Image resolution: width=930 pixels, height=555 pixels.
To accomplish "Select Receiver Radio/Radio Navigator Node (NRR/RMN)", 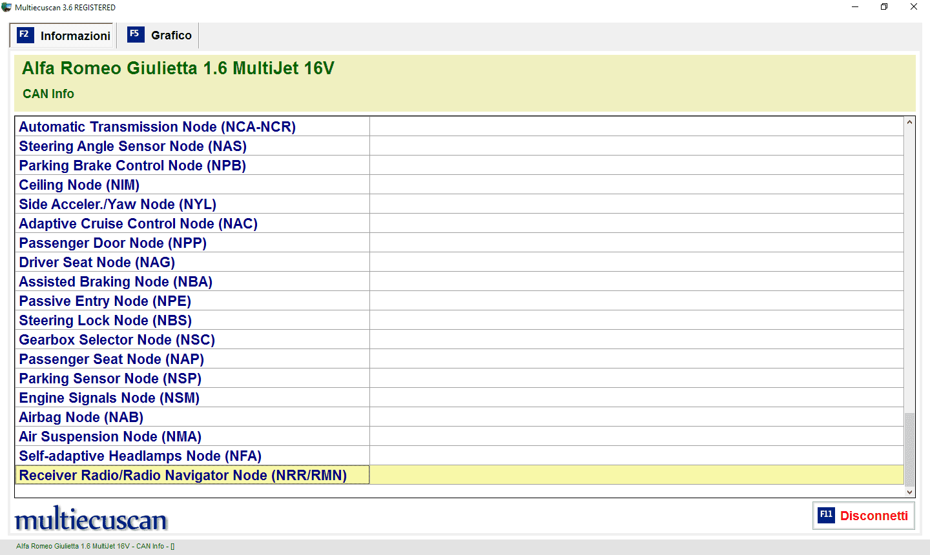I will (x=459, y=475).
